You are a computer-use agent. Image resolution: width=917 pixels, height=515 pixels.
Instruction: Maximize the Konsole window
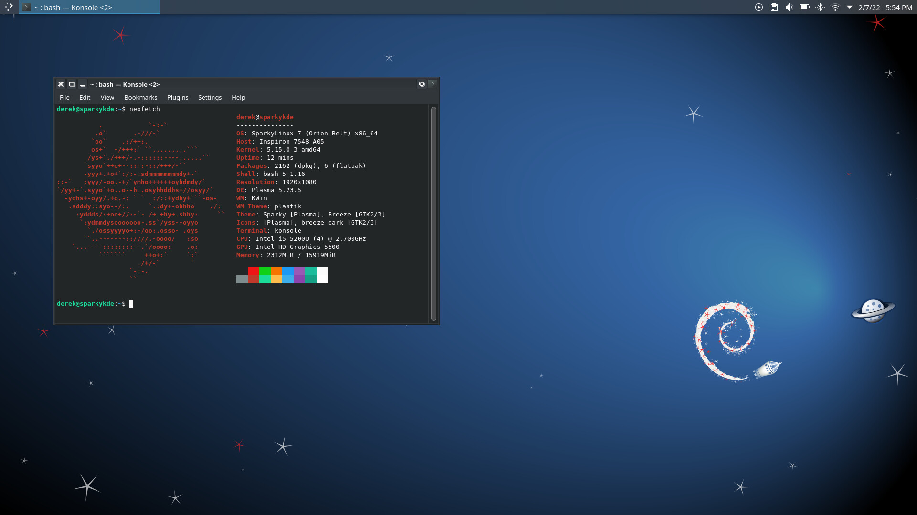coord(72,84)
